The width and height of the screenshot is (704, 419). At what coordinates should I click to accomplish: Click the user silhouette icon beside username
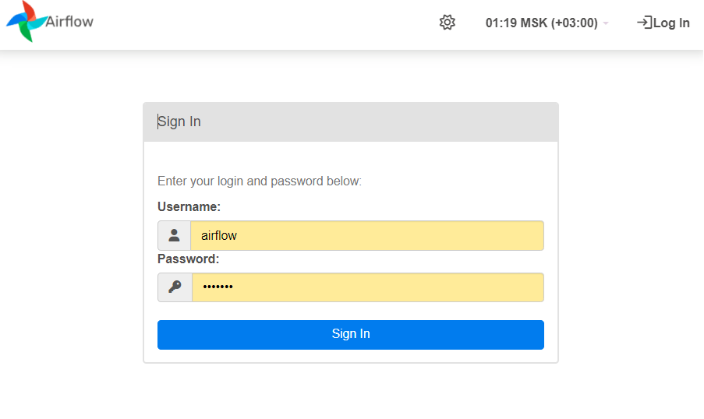coord(174,235)
